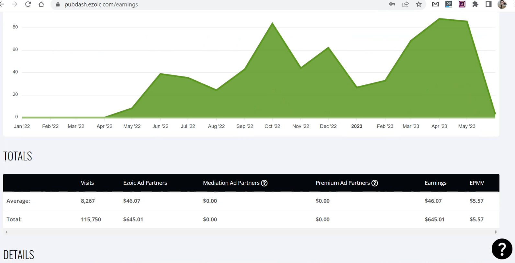Viewport: 515px width, 263px height.
Task: Click the Nov '22 axis label
Action: click(x=301, y=126)
